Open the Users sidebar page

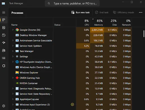point(4,50)
